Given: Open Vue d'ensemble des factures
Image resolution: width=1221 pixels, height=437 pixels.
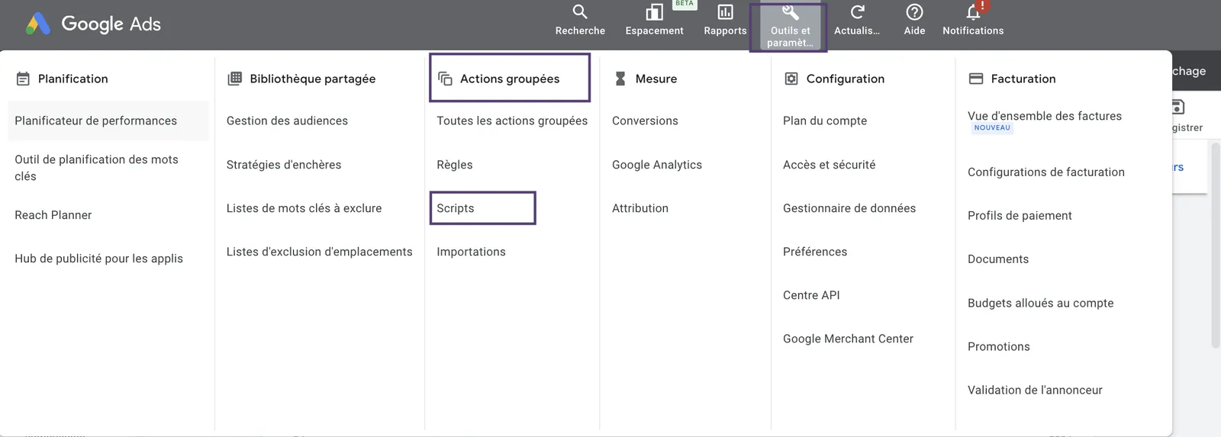Looking at the screenshot, I should coord(1045,116).
